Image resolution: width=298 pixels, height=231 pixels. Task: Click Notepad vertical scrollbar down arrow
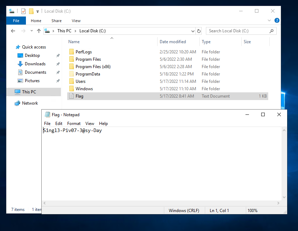(284, 197)
